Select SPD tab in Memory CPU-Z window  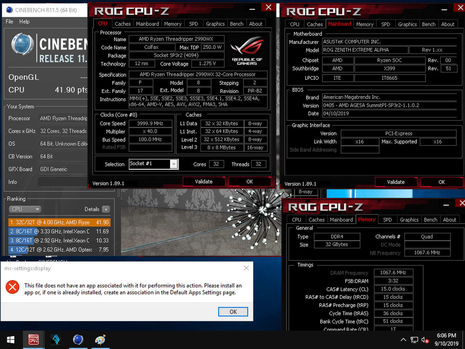387,220
